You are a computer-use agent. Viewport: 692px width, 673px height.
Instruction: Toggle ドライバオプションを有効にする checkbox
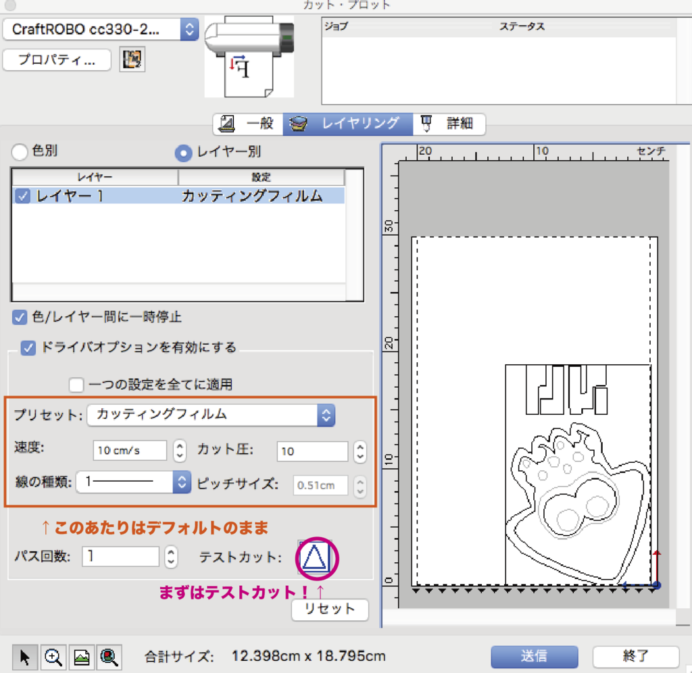28,348
